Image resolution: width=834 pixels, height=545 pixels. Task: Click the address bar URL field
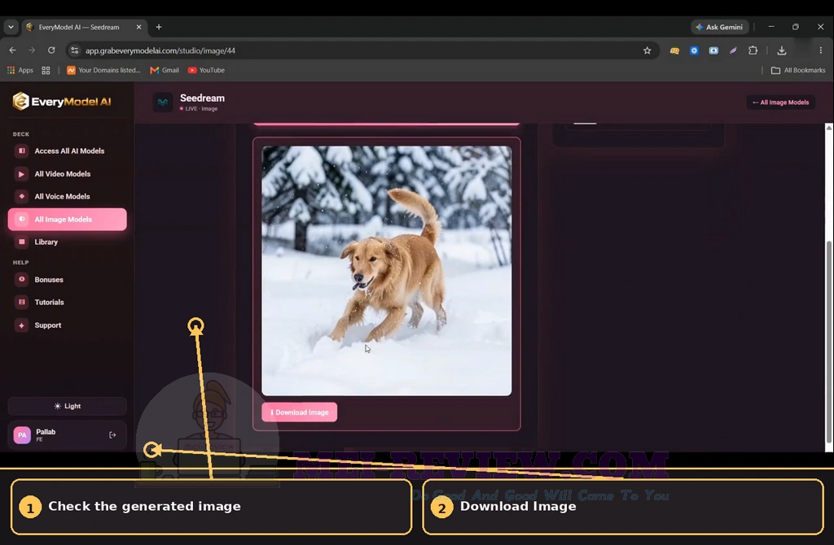point(362,50)
